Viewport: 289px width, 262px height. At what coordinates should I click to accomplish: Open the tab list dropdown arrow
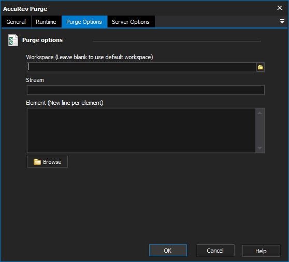click(282, 21)
